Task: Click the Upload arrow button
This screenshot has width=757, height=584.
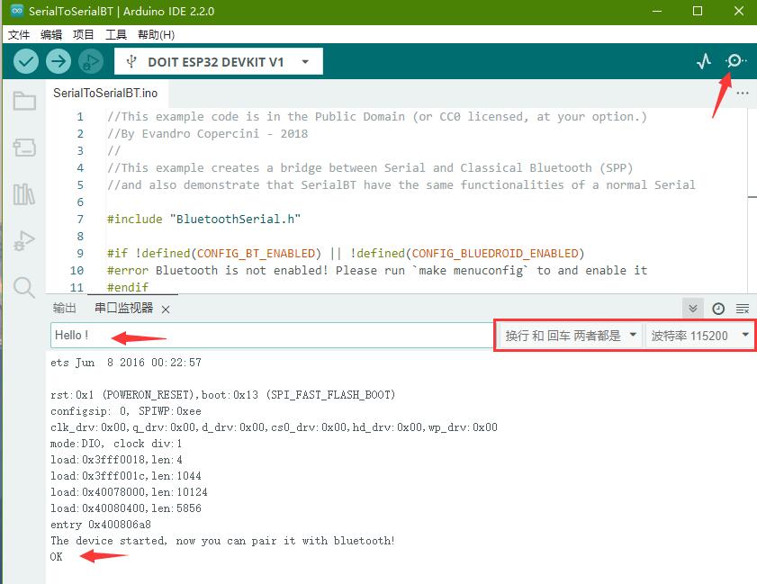Action: (x=59, y=61)
